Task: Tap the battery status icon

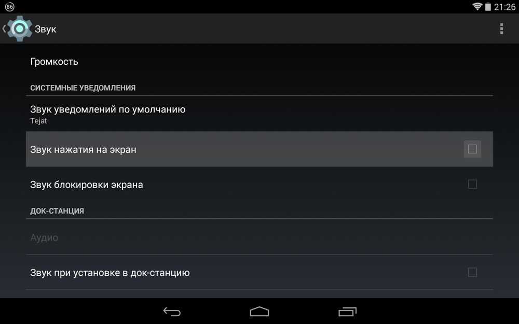Action: pos(488,7)
